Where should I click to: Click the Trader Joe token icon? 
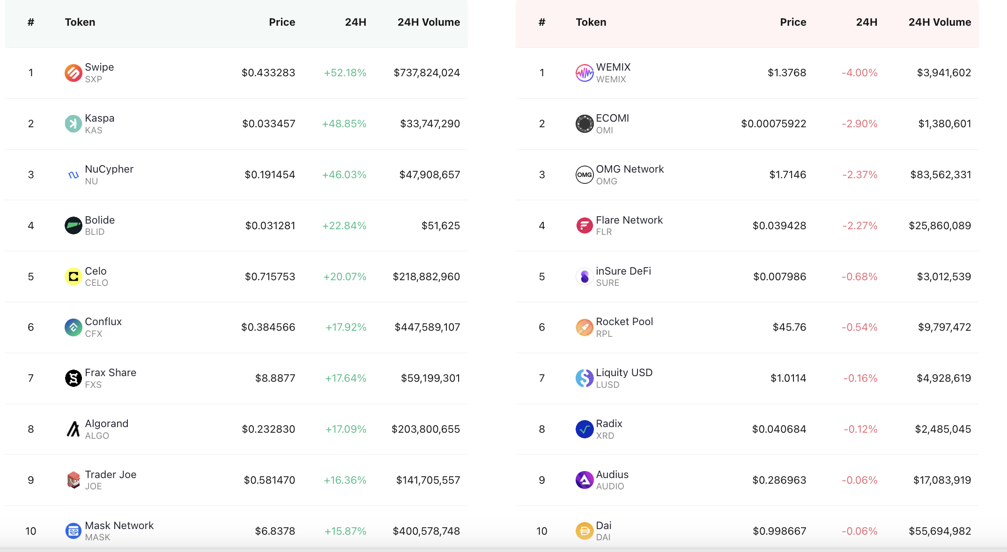coord(73,480)
